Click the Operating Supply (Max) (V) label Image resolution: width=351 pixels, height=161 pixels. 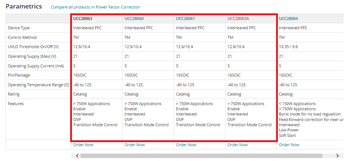coord(32,56)
